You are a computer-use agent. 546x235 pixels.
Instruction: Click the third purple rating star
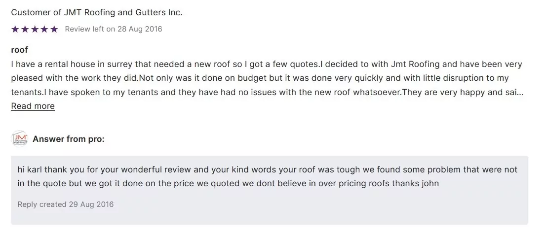click(x=35, y=29)
